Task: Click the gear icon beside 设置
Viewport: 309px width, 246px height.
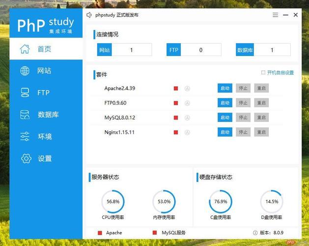Action: [26, 158]
